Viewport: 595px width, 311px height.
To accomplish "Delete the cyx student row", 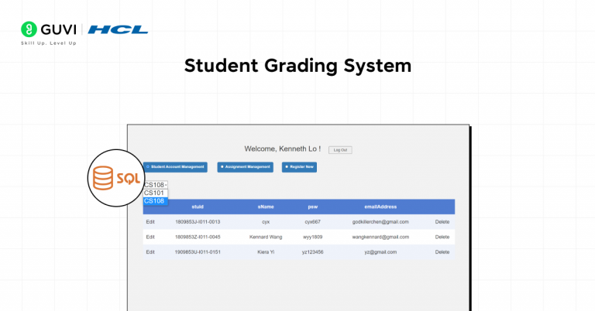I will coord(442,222).
